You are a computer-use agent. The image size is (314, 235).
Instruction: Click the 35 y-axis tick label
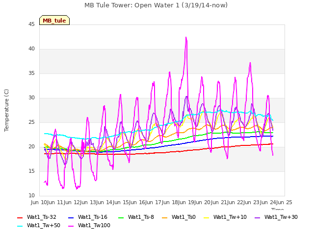tap(31, 73)
